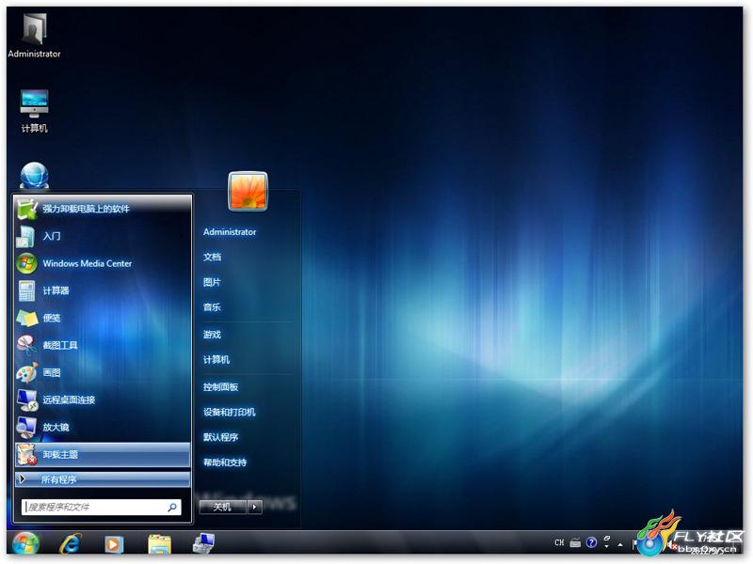The image size is (753, 564).
Task: Open 图片 pictures library
Action: click(212, 282)
